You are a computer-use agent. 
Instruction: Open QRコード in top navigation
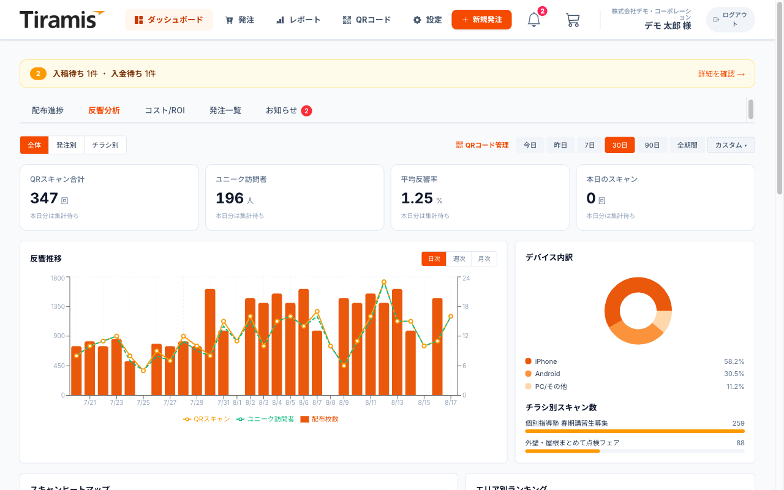click(x=367, y=20)
